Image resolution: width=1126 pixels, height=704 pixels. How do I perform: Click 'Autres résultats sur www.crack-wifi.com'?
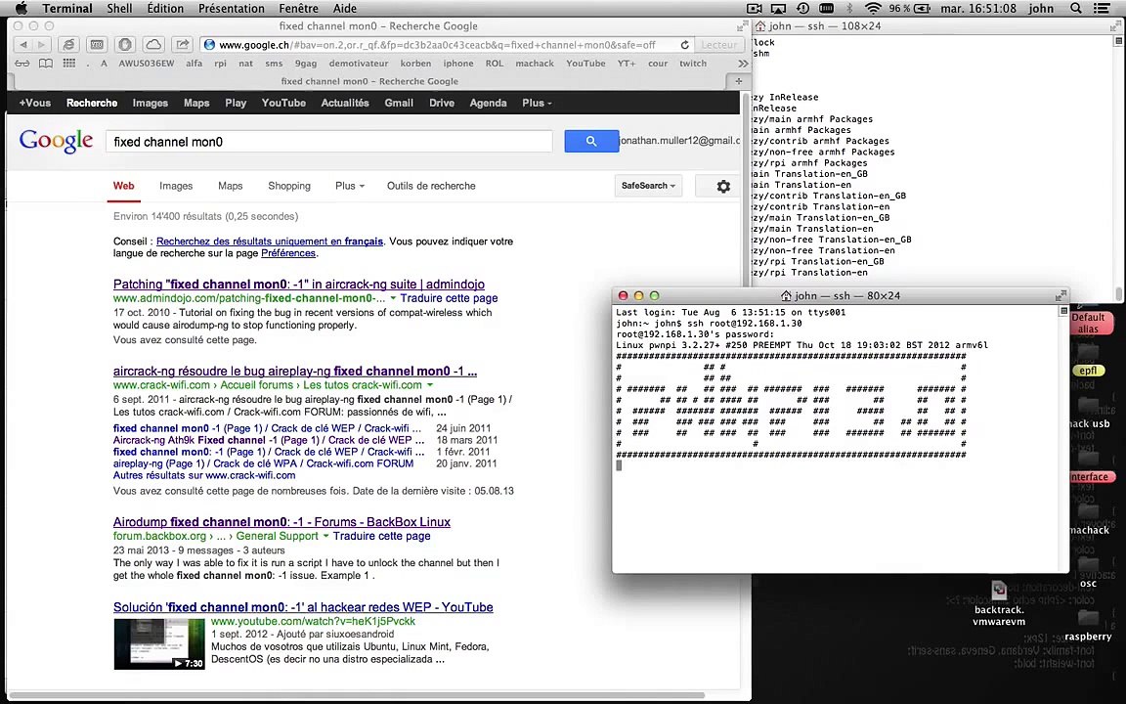tap(204, 475)
